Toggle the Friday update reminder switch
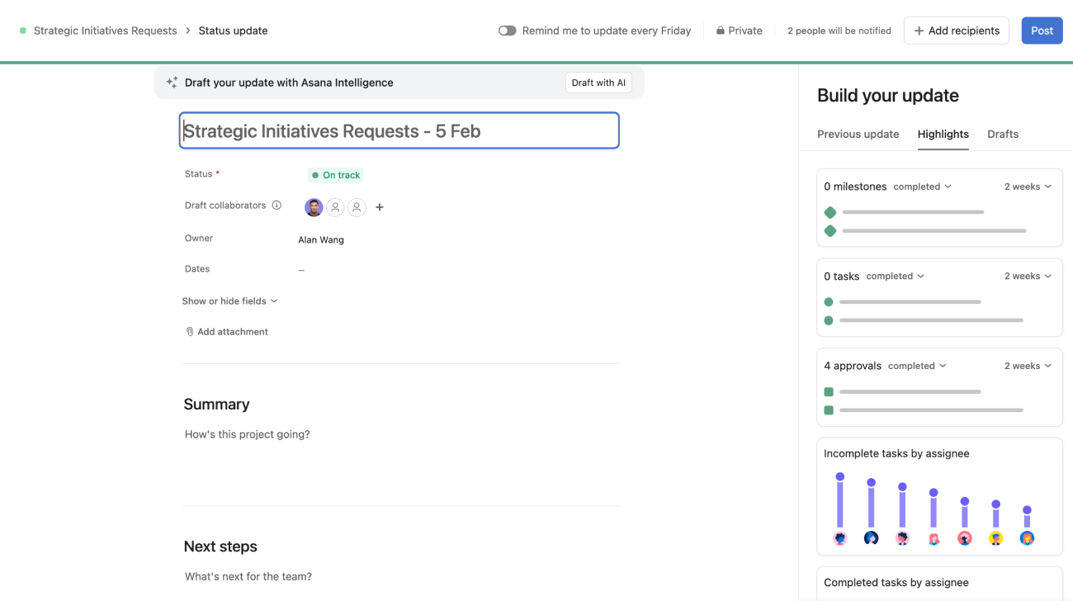 click(507, 31)
